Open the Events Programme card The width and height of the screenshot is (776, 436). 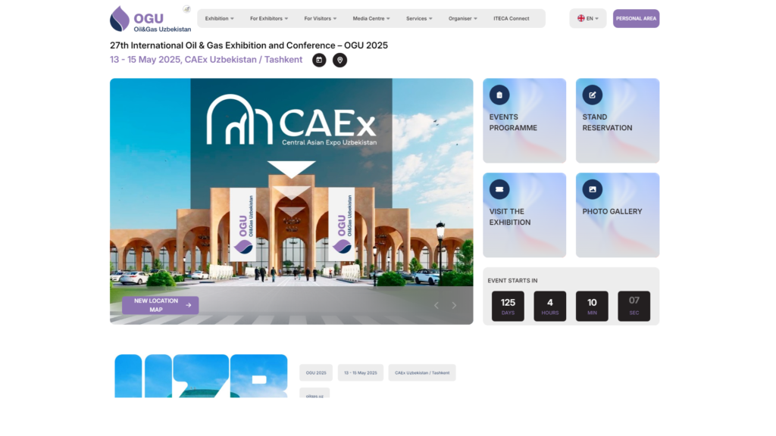pyautogui.click(x=524, y=120)
